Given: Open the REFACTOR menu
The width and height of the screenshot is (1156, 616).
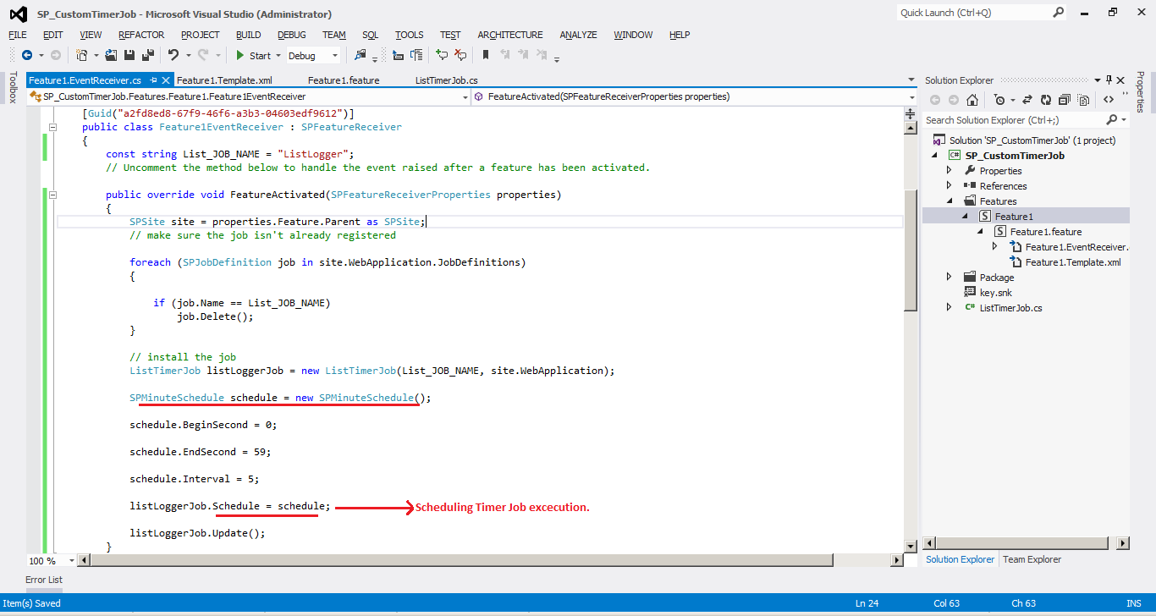Looking at the screenshot, I should [x=141, y=35].
